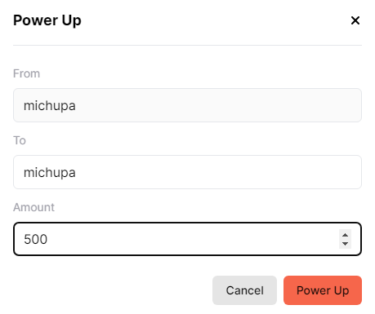Bump the amount up via spinner arrow
This screenshot has width=375, height=314.
(x=345, y=235)
